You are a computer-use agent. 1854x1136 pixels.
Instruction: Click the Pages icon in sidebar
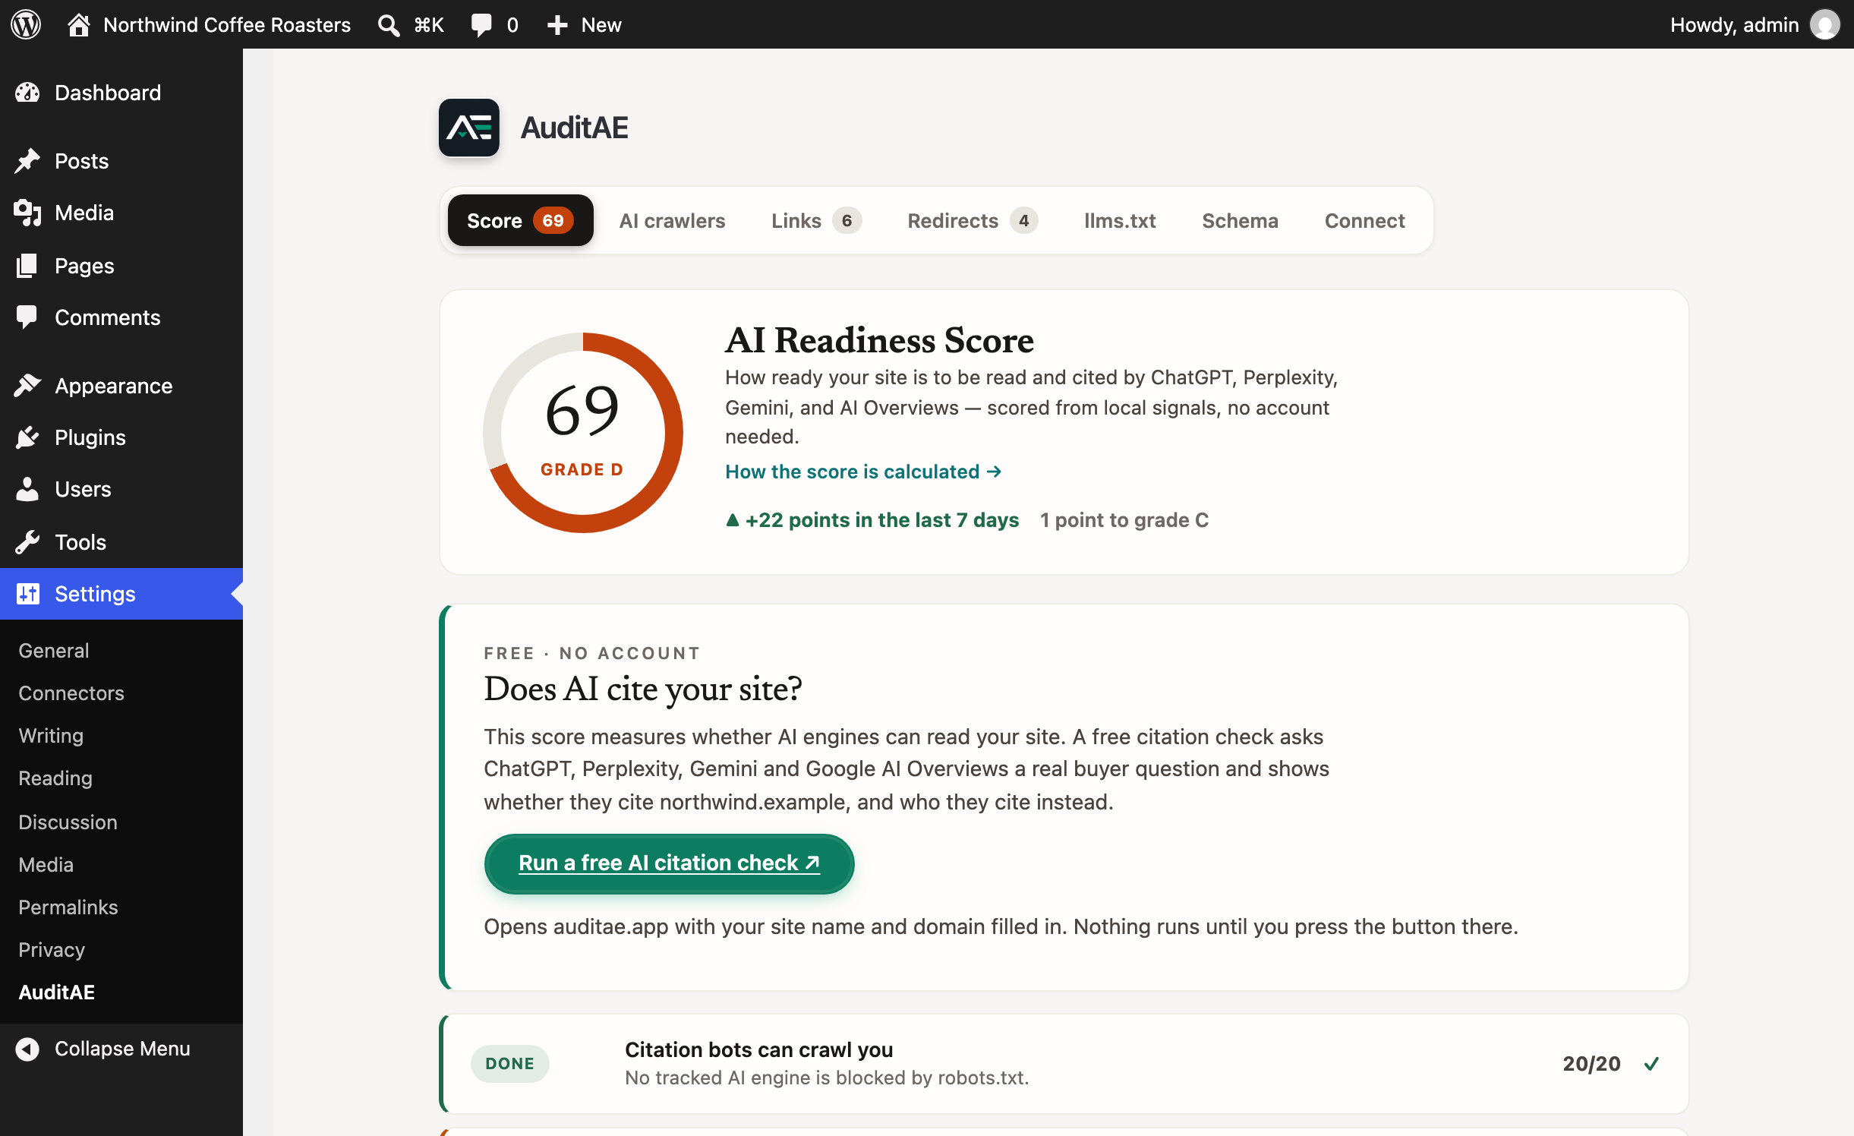(27, 266)
